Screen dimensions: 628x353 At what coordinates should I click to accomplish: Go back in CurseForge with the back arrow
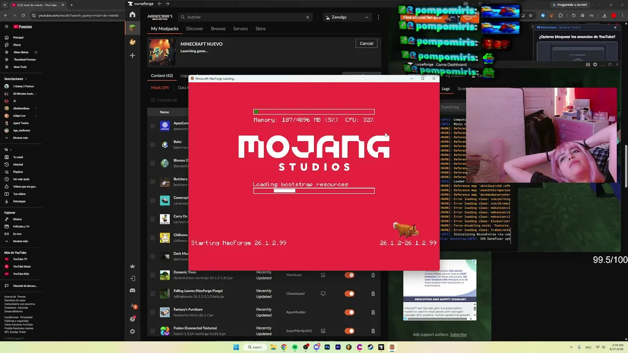[x=159, y=4]
